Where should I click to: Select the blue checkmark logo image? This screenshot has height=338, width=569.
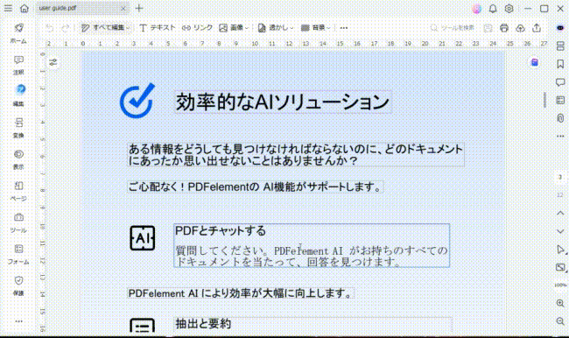137,101
